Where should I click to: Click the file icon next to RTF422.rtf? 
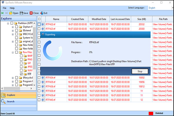click(43, 25)
